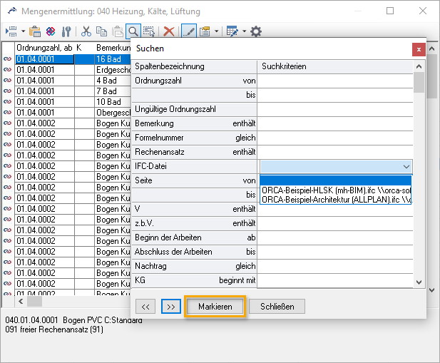Click the scissors cut icon

86,31
